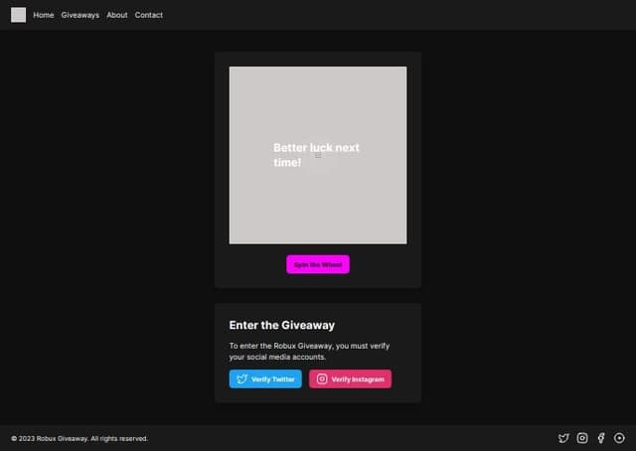Open the Twitter icon in the footer
Screen dimensions: 636x451
point(563,438)
